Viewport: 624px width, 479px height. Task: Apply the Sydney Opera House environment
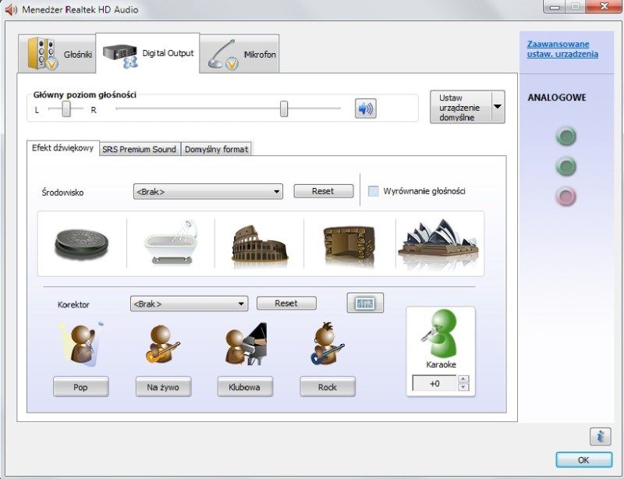point(438,241)
